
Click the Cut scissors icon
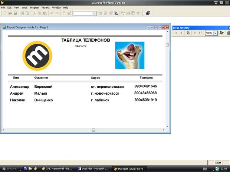(x=34, y=13)
